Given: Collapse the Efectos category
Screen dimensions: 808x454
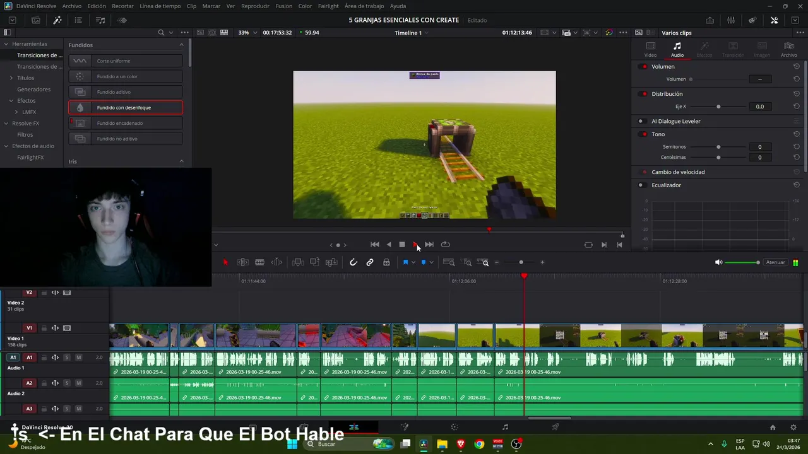Looking at the screenshot, I should click(x=11, y=101).
